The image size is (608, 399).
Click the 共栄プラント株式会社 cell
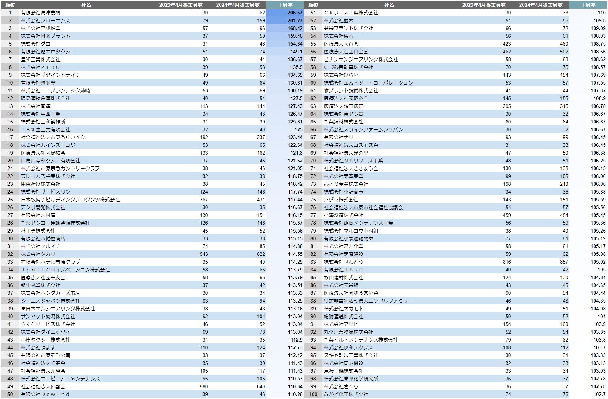click(x=348, y=28)
